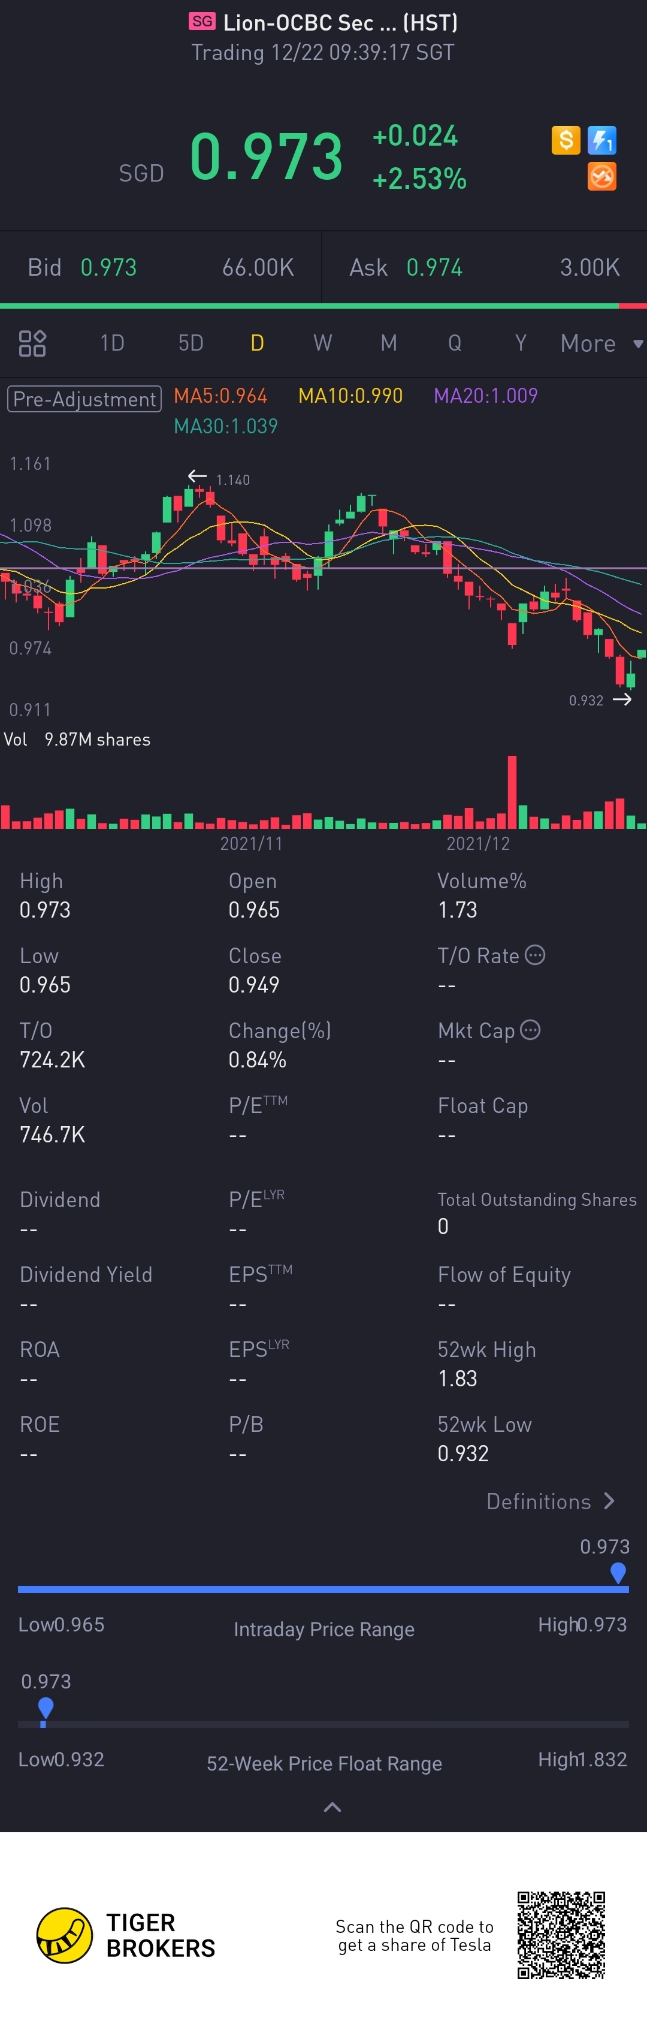Switch to the 1D chart tab

pos(111,343)
